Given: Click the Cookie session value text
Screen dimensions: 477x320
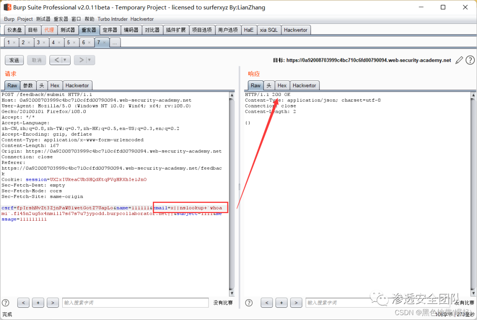Looking at the screenshot, I should pyautogui.click(x=98, y=179).
